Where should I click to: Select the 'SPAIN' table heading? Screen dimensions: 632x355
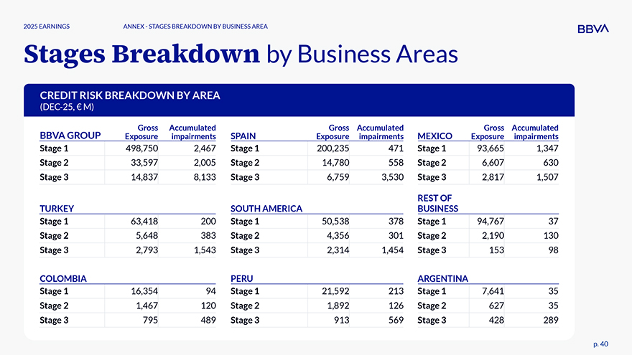point(243,136)
